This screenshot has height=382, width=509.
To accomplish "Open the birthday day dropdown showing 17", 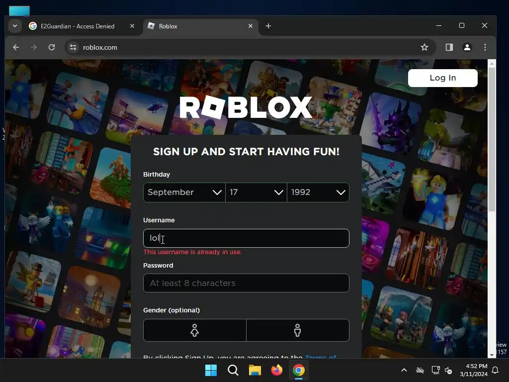I will [256, 192].
